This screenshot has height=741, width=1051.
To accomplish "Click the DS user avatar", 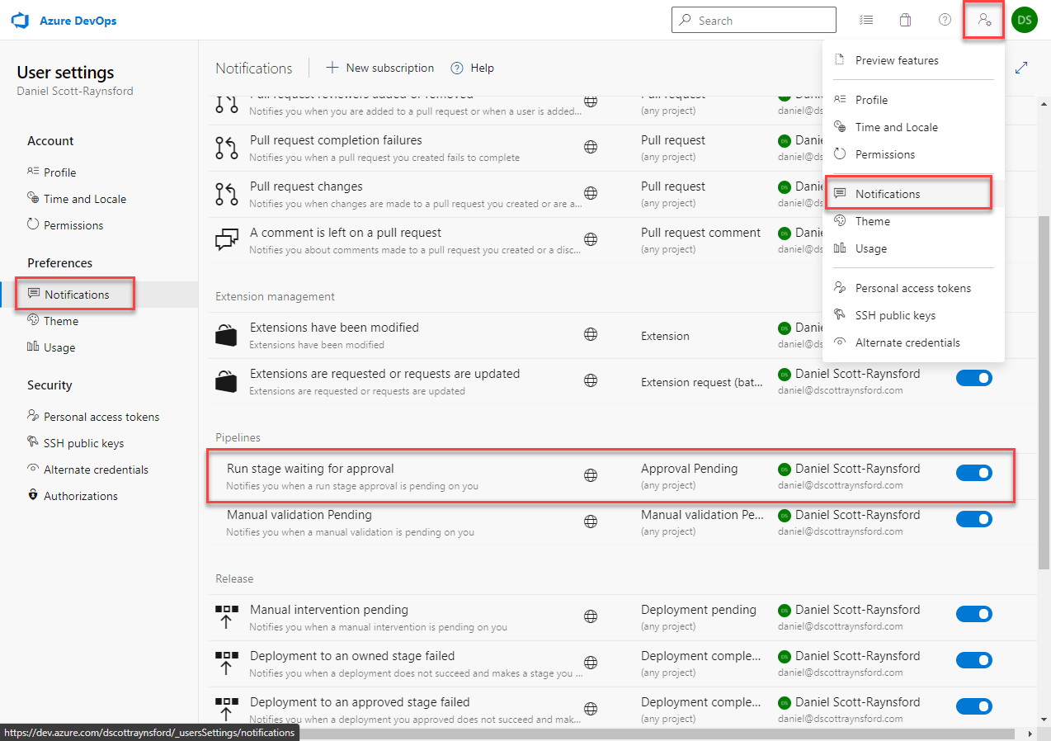I will (1025, 21).
